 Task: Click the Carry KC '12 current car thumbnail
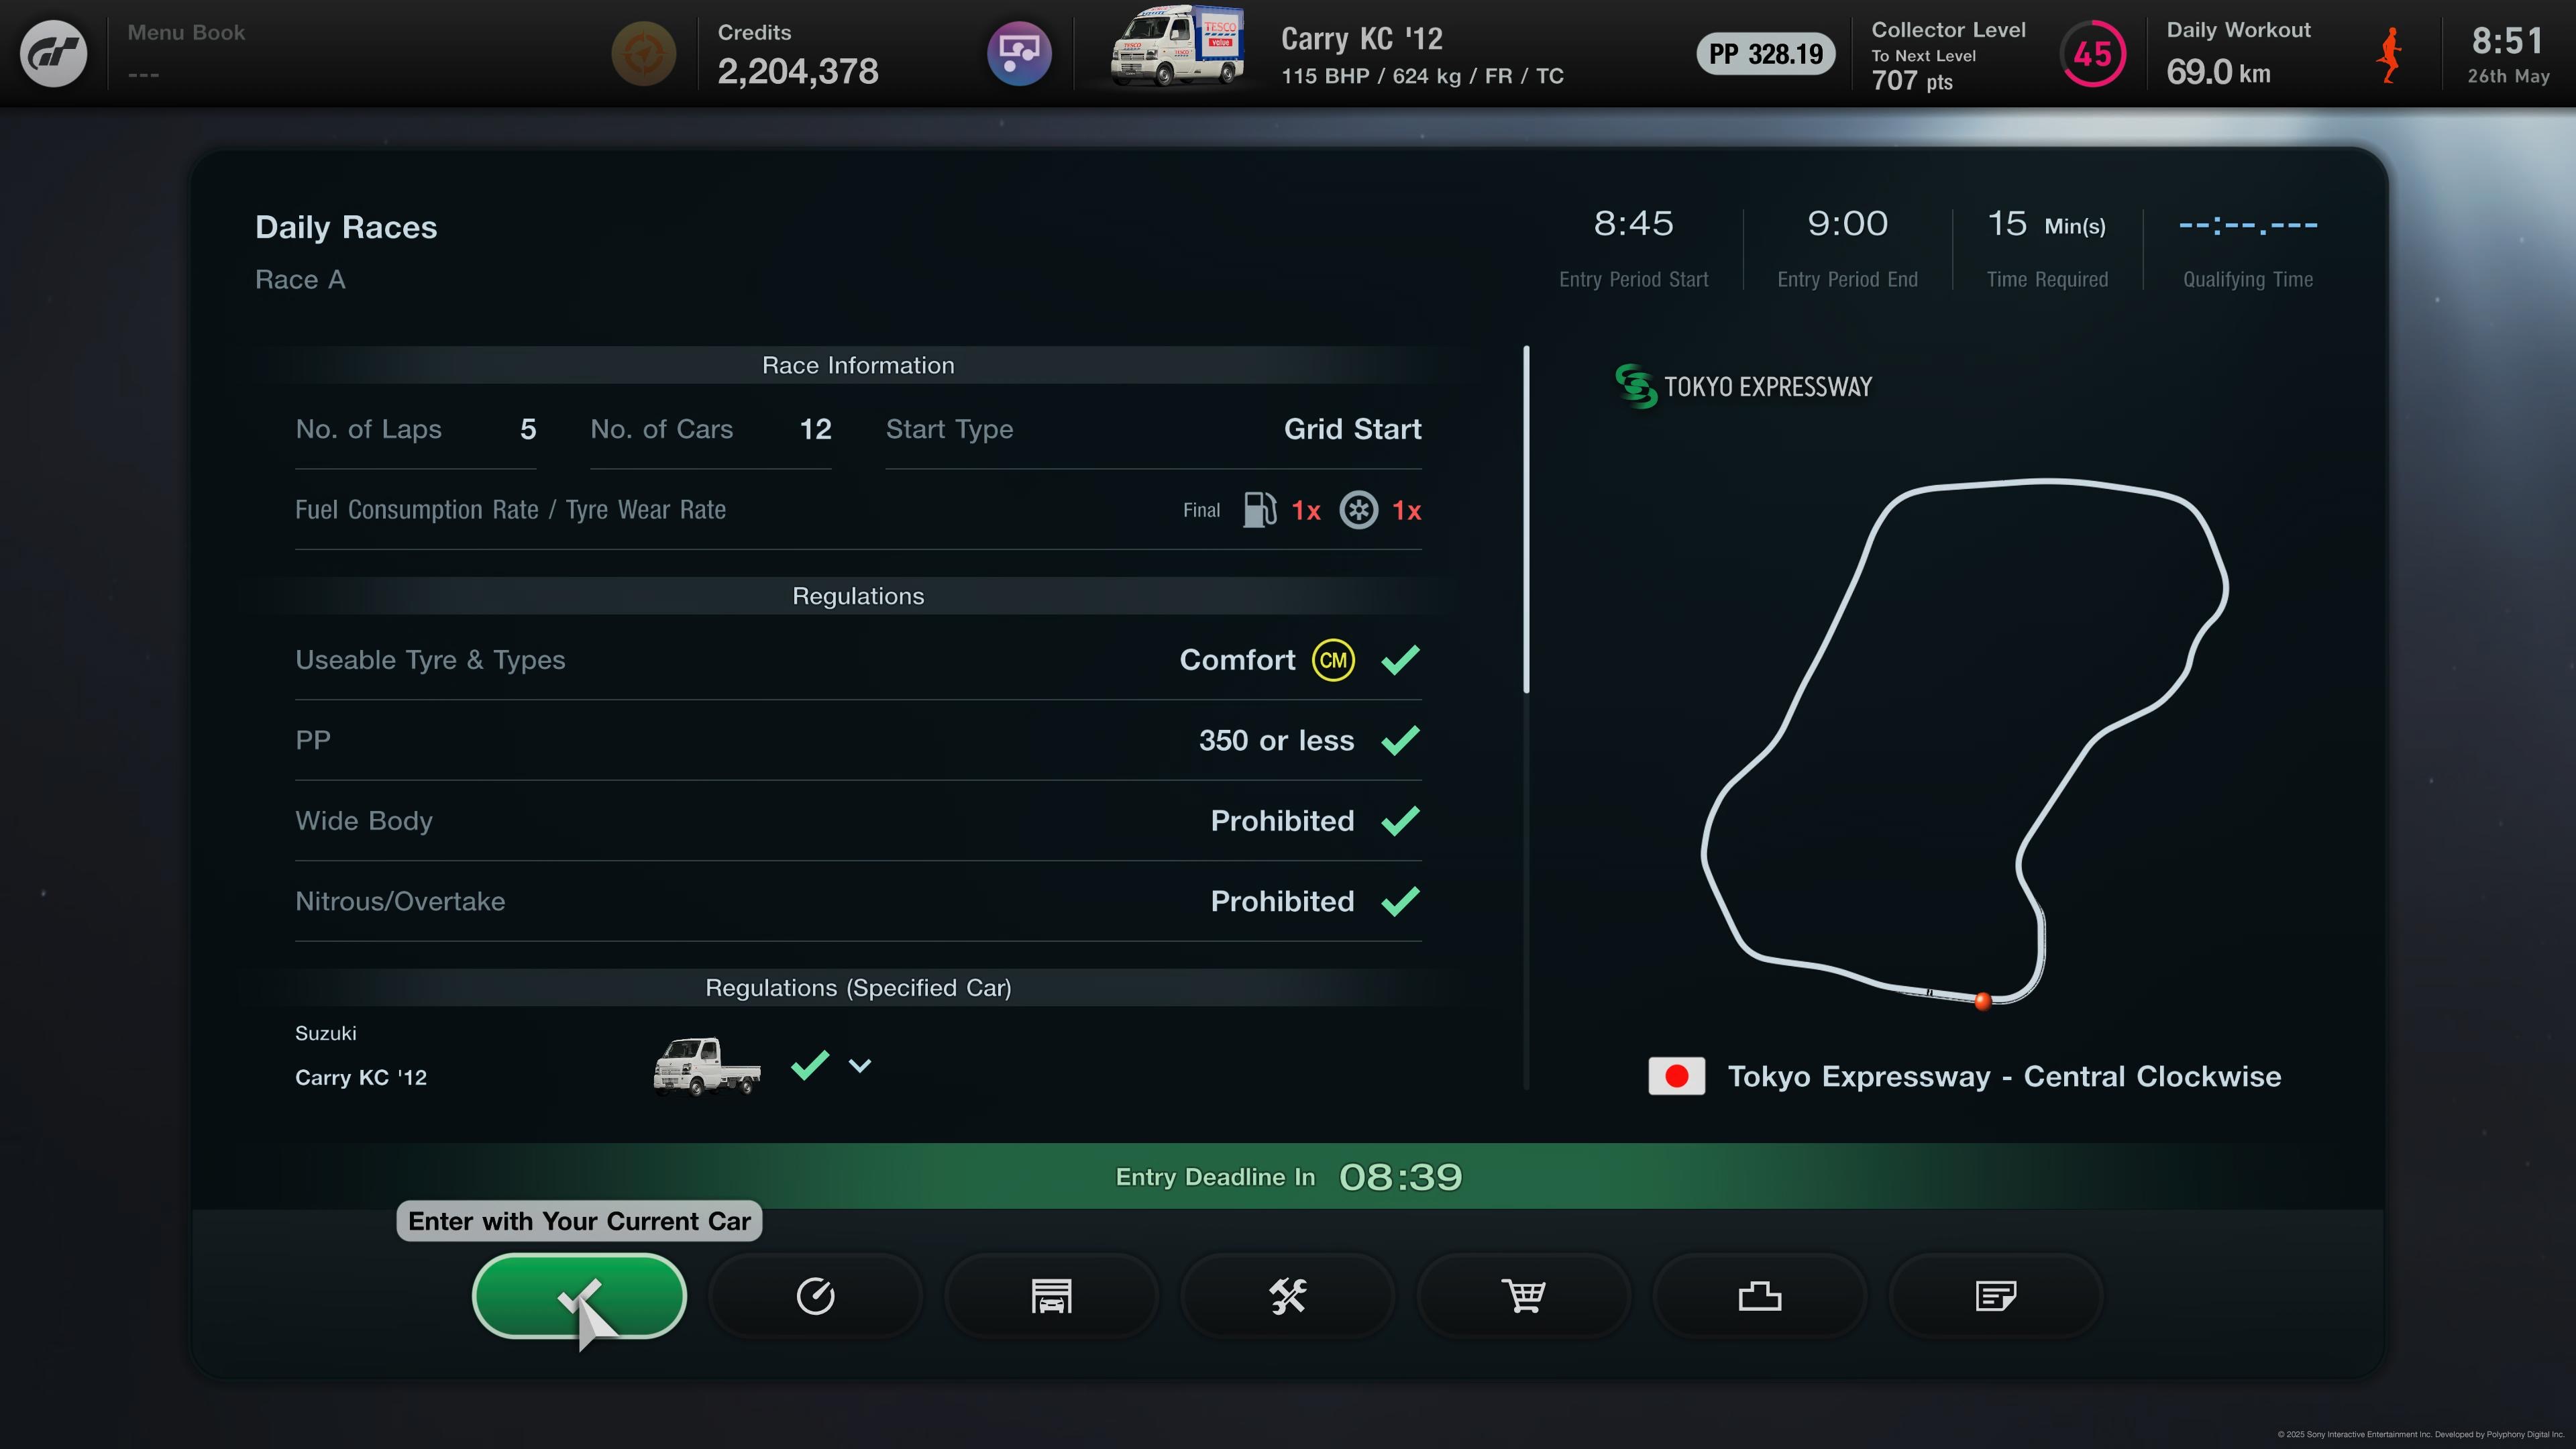[1177, 46]
